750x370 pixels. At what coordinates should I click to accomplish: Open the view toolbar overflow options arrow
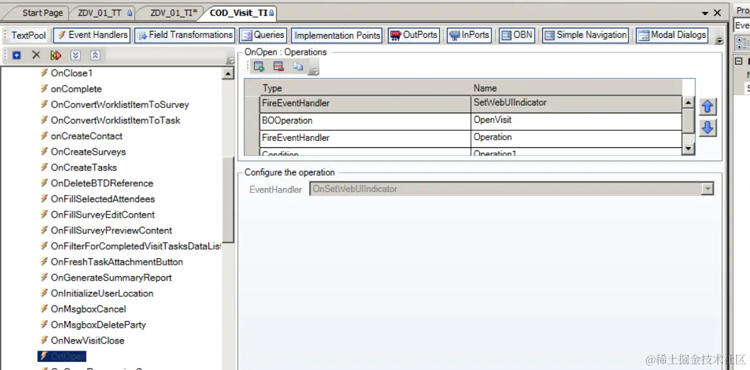pos(719,41)
